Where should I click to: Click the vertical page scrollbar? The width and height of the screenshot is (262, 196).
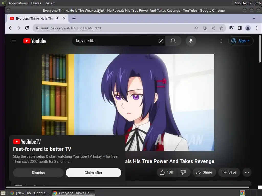tap(259, 49)
